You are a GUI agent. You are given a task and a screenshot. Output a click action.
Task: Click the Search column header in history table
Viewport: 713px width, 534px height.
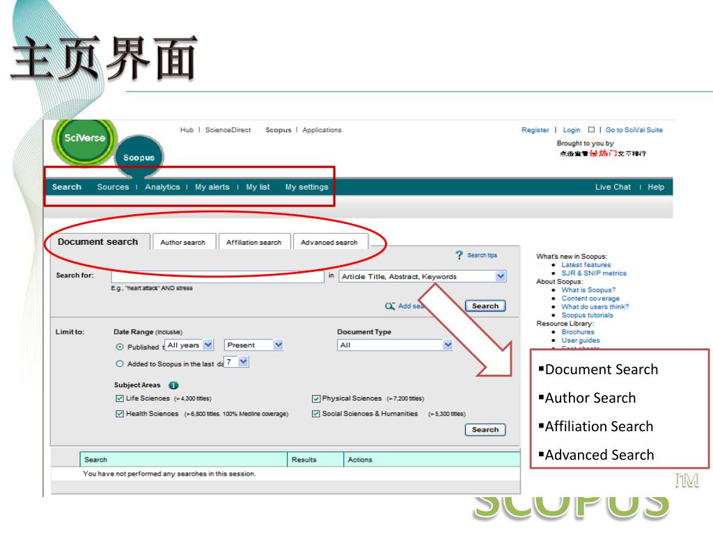point(184,460)
